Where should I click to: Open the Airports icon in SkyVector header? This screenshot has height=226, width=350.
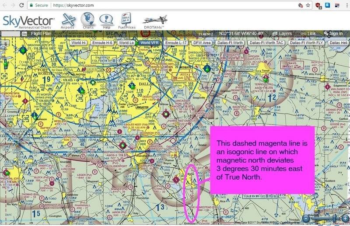coord(68,21)
